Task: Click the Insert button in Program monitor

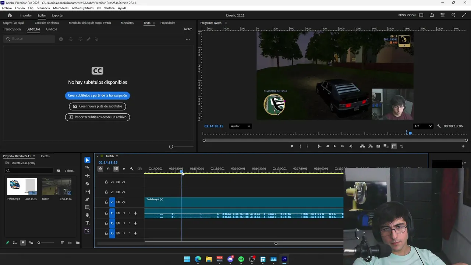Action: 362,146
